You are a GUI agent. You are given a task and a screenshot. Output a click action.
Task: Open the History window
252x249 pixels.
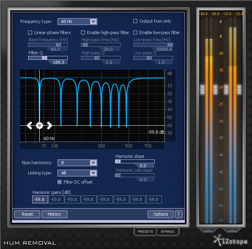[x=54, y=214]
